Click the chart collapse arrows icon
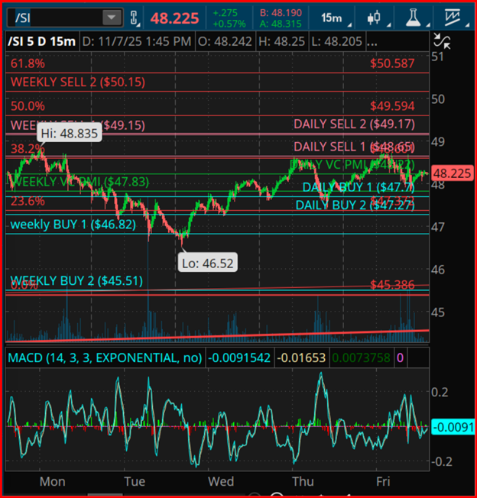This screenshot has height=498, width=477. 442,41
